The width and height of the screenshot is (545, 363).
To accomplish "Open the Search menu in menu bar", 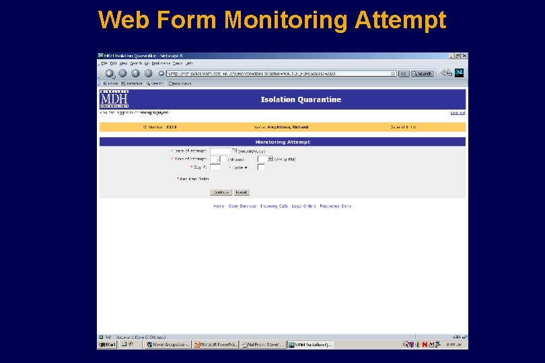I will (136, 64).
